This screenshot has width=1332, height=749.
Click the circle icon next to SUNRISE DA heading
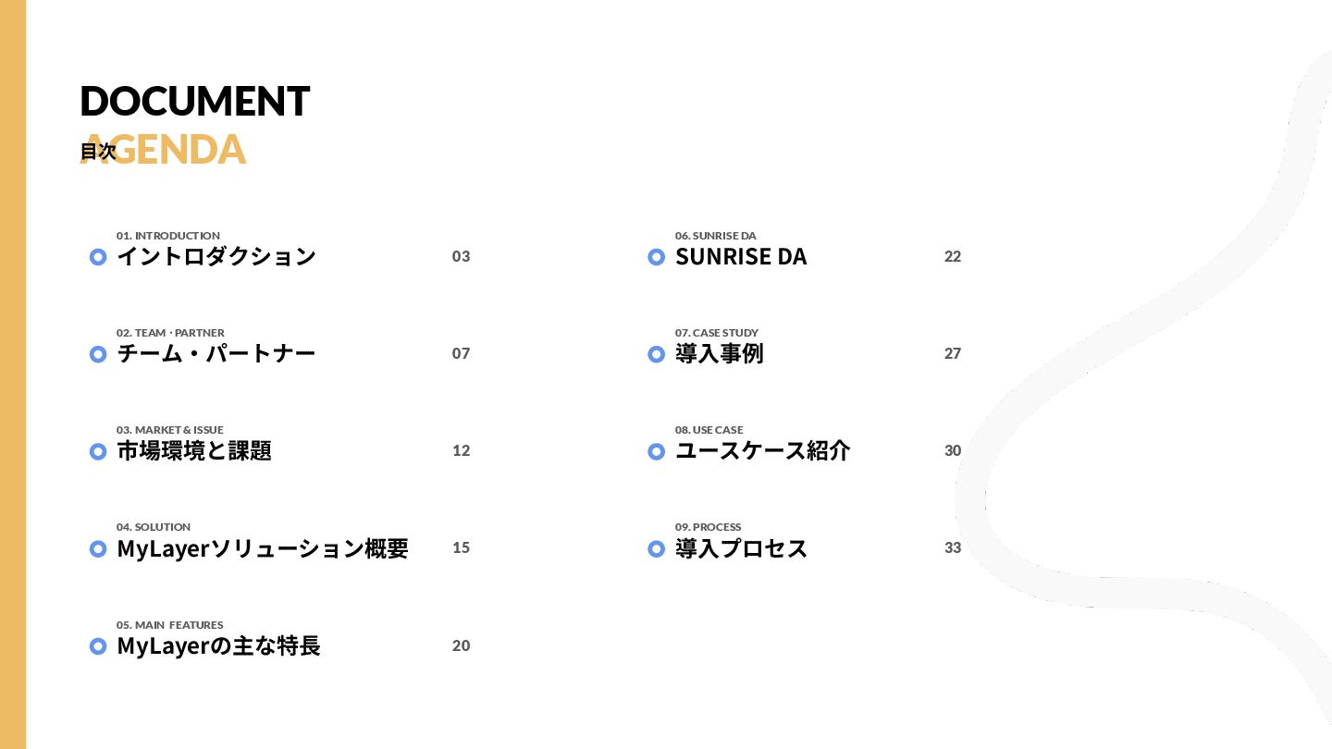[656, 257]
